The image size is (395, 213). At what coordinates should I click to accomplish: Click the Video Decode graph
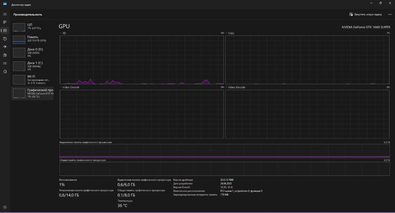click(x=307, y=114)
